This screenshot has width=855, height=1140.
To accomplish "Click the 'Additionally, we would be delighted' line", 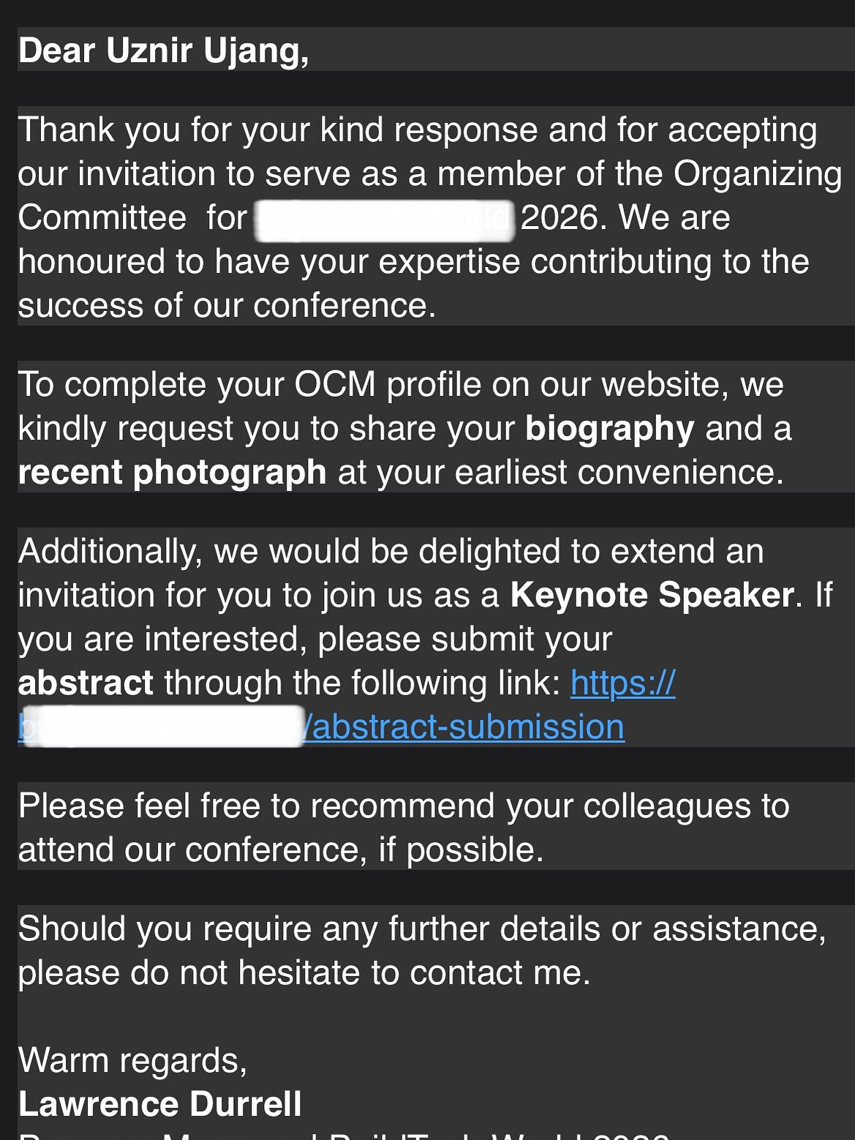I will [x=391, y=551].
